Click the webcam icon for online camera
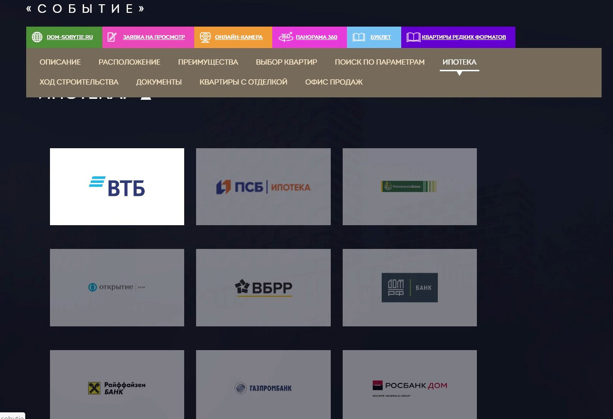613x419 pixels. [205, 37]
